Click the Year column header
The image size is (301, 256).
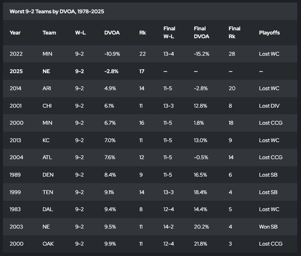[15, 33]
